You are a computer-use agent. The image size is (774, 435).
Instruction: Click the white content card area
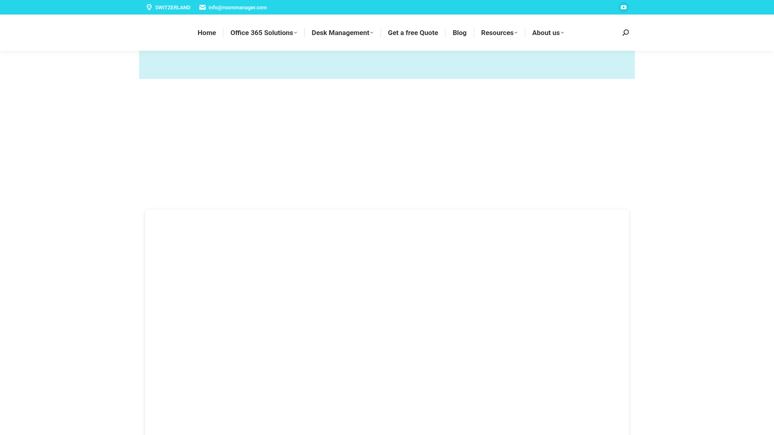tap(387, 322)
